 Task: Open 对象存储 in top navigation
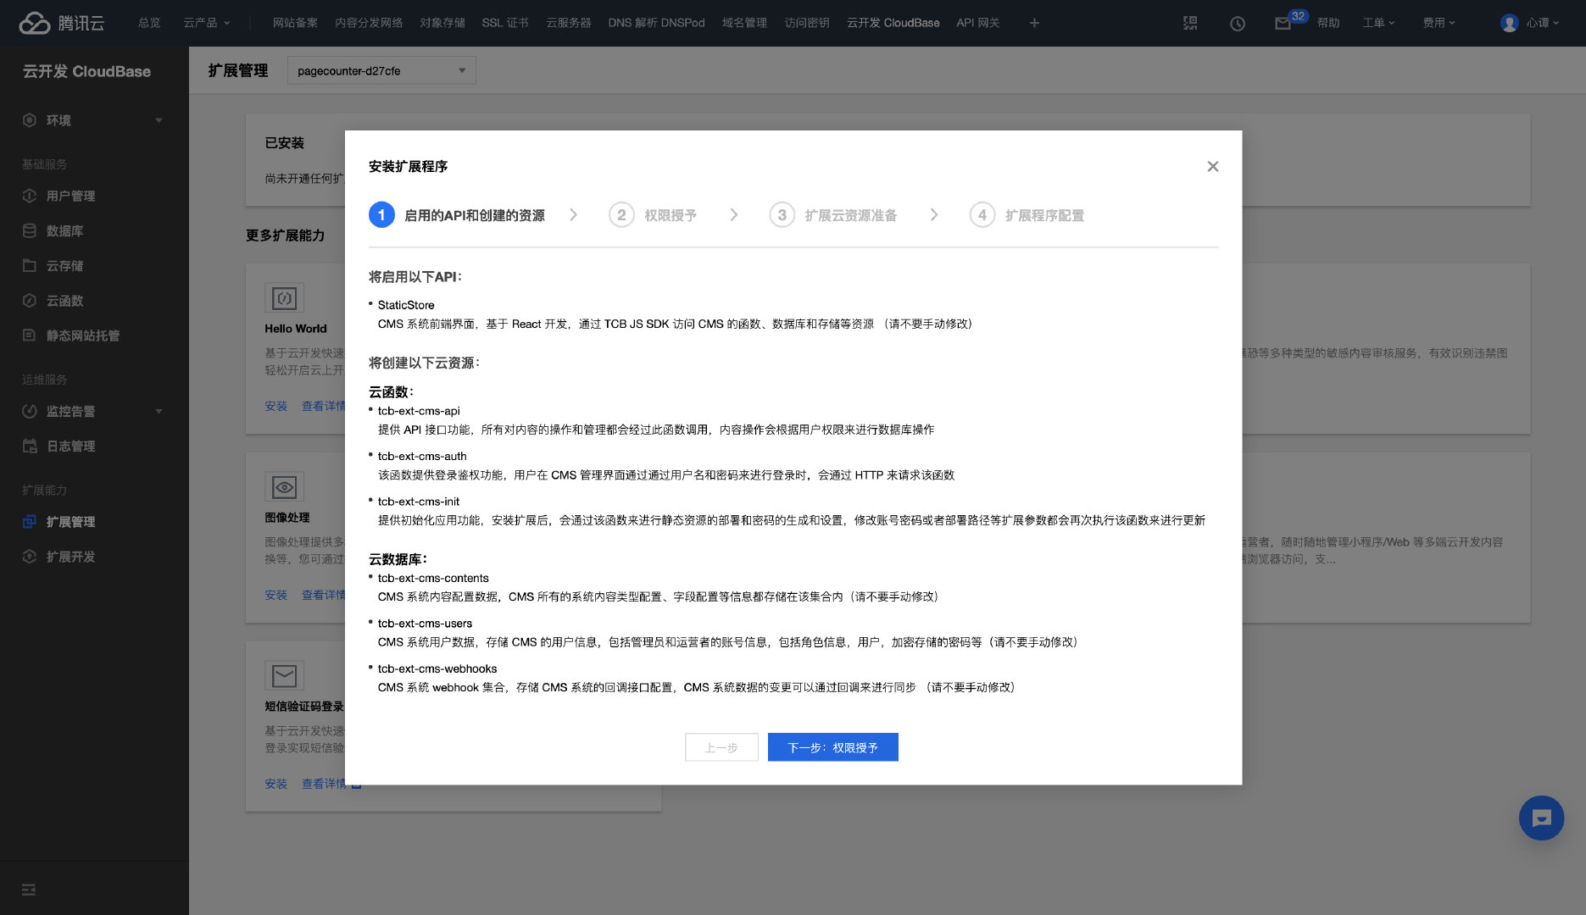pyautogui.click(x=442, y=23)
